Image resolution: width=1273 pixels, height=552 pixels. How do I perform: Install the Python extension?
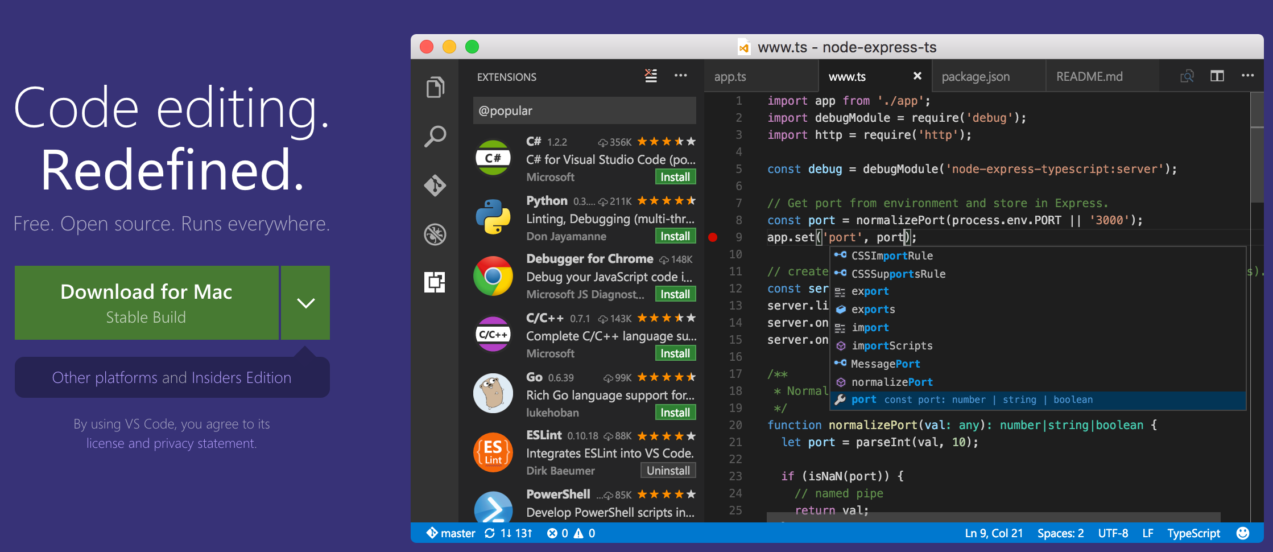tap(675, 236)
